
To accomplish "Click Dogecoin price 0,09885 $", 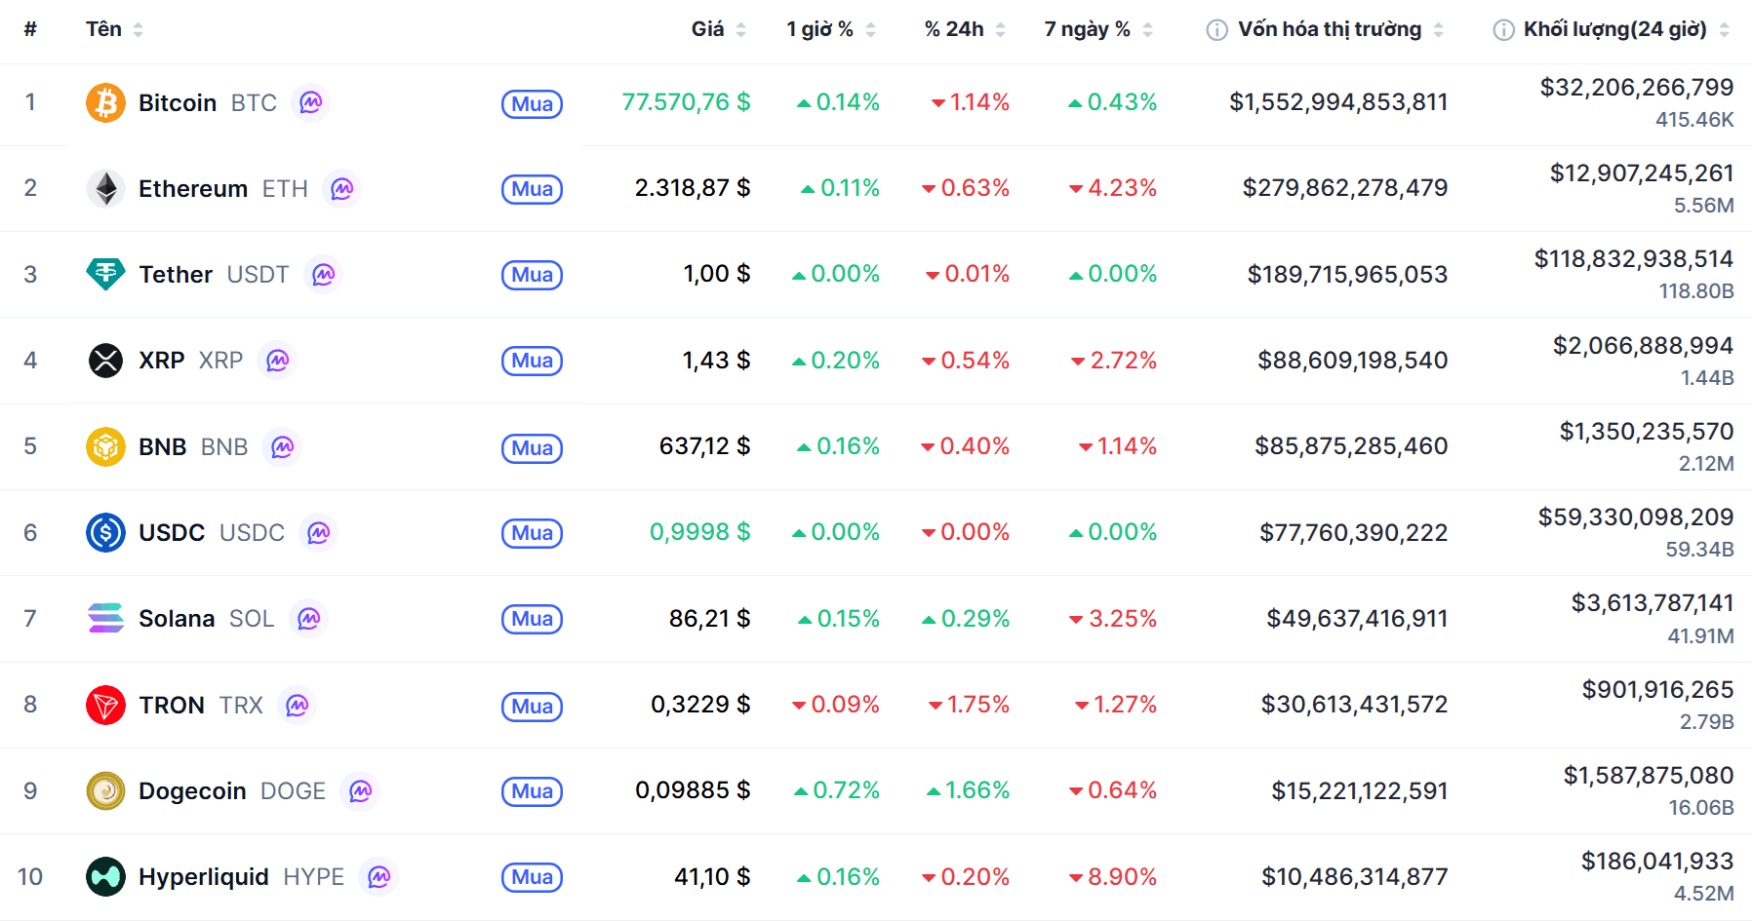I will pyautogui.click(x=693, y=789).
